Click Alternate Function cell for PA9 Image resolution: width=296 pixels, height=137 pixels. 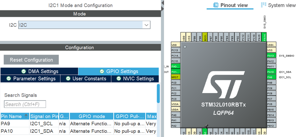(x=92, y=124)
